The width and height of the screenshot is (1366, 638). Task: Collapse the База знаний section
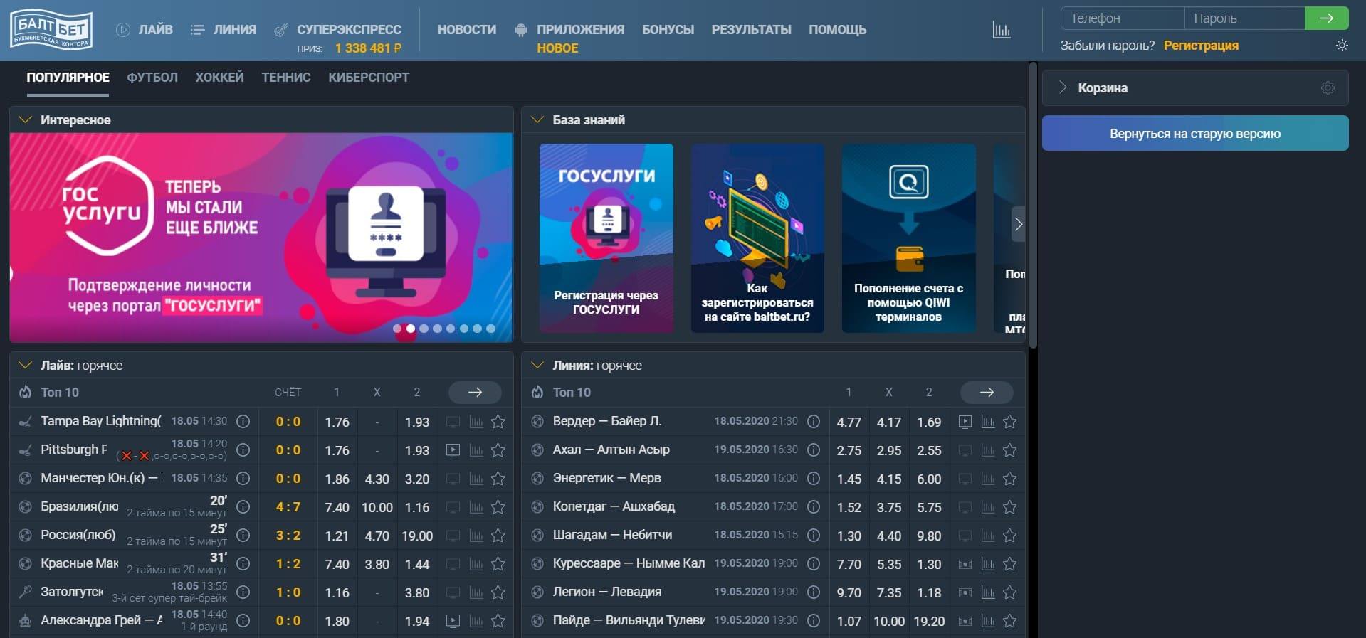point(537,120)
